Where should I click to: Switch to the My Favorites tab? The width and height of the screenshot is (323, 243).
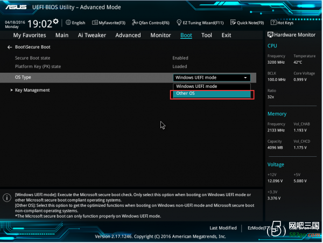coord(30,35)
